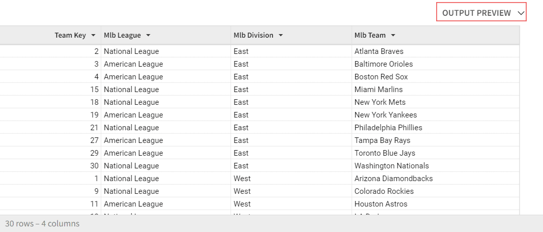Click the Tampa Bay Rays cell
Image resolution: width=543 pixels, height=232 pixels.
click(382, 140)
